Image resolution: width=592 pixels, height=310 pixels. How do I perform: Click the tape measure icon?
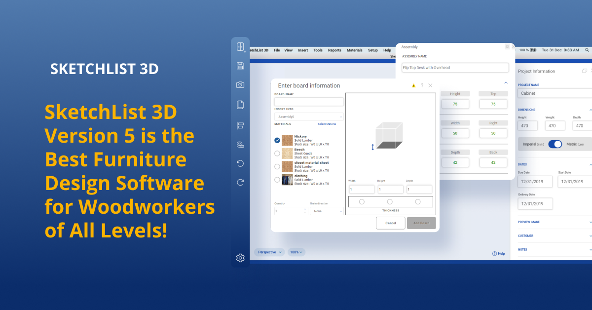pyautogui.click(x=240, y=144)
